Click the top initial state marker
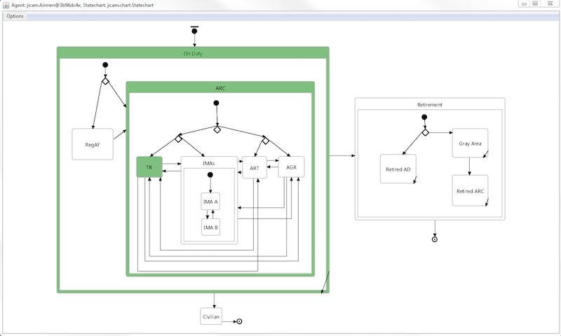 point(194,31)
